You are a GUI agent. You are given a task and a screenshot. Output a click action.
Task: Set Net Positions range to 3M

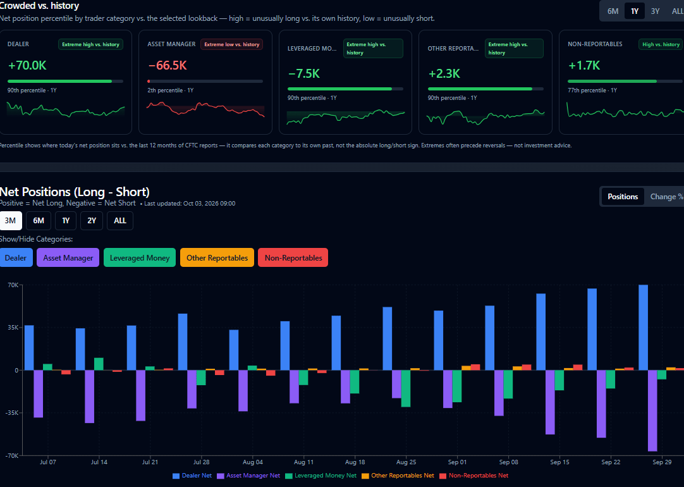(x=11, y=220)
